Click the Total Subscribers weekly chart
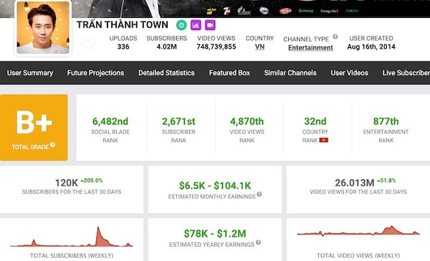The height and width of the screenshot is (261, 430). tap(72, 237)
